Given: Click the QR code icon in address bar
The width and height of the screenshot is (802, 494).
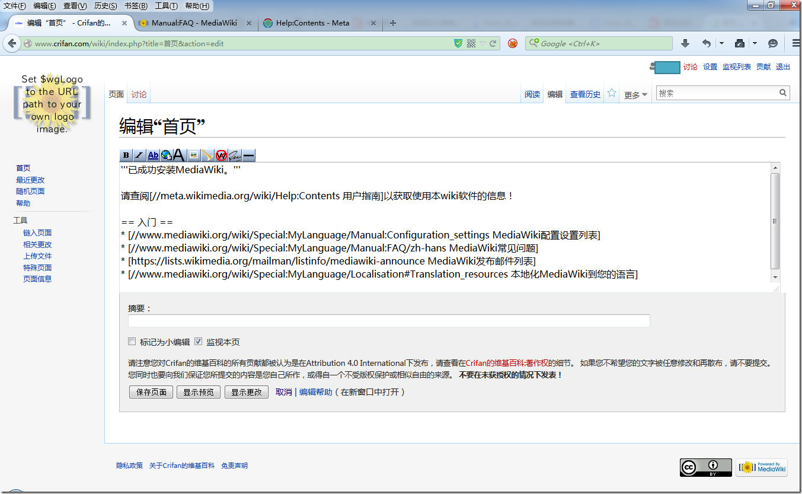Looking at the screenshot, I should (x=471, y=43).
